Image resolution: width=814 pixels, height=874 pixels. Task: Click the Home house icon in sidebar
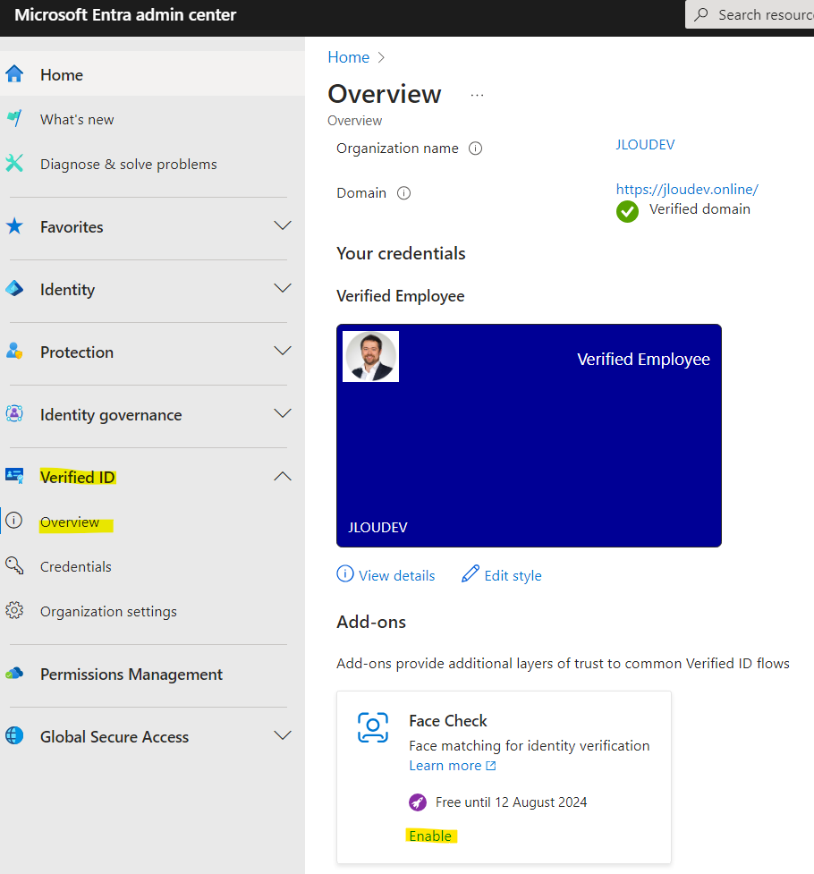[x=14, y=73]
